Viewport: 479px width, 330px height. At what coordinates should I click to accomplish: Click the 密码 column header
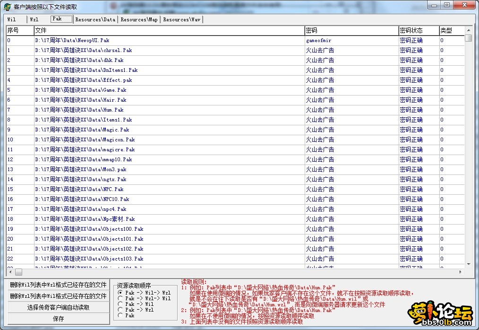(351, 30)
